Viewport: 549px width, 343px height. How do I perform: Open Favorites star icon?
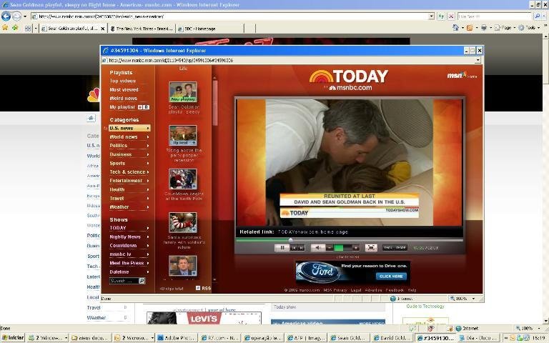tap(5, 28)
